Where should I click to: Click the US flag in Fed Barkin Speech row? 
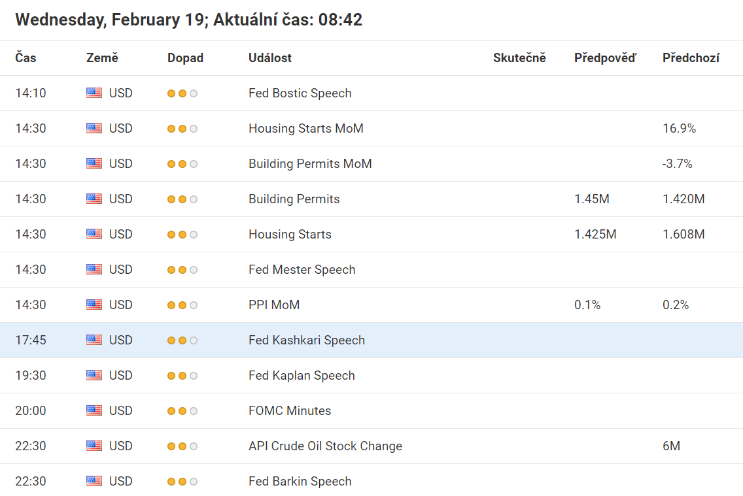pyautogui.click(x=94, y=481)
